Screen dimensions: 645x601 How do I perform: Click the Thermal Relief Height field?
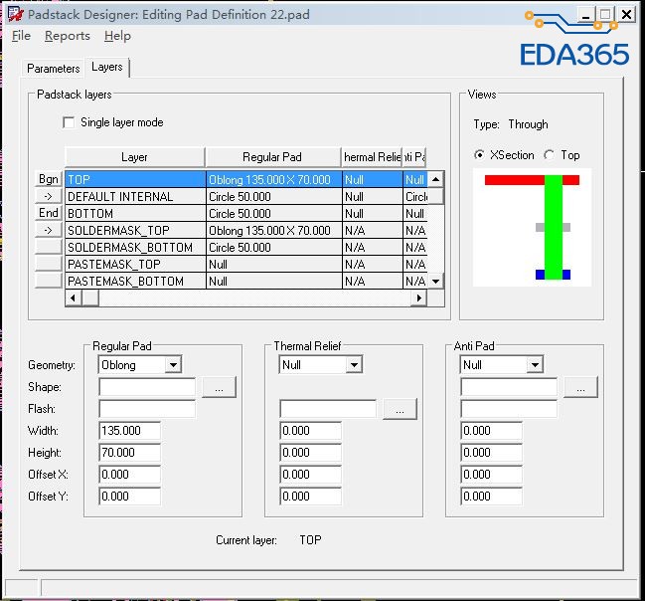coord(310,453)
